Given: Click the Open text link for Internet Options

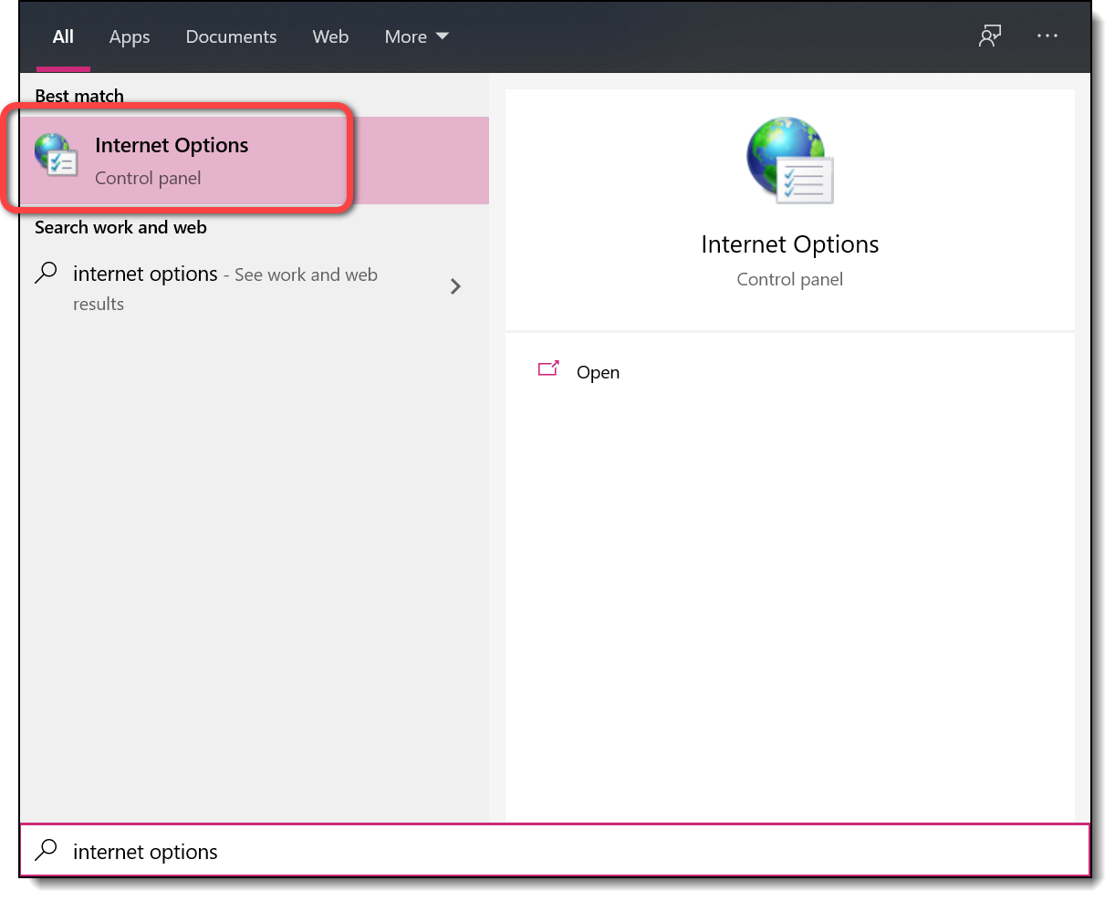Looking at the screenshot, I should [598, 372].
